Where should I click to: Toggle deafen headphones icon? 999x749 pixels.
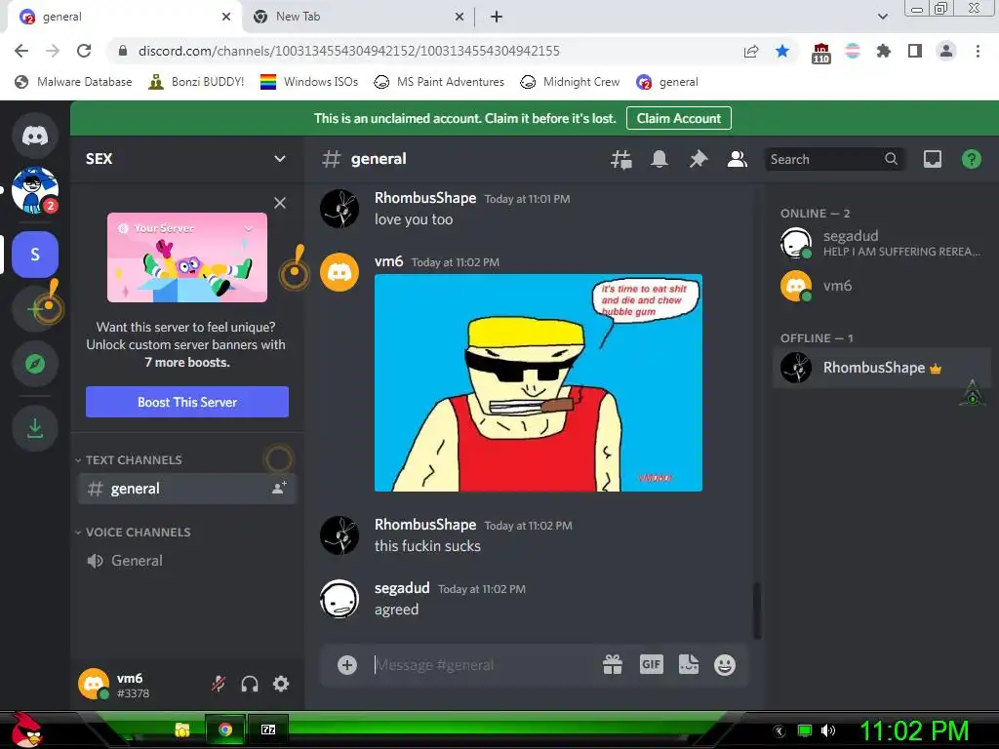pyautogui.click(x=250, y=684)
